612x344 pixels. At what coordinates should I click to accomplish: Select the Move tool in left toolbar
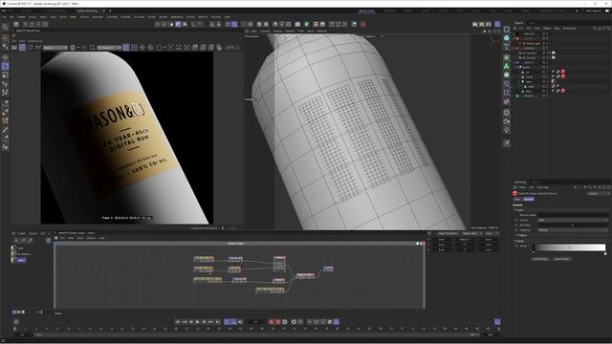pyautogui.click(x=5, y=57)
